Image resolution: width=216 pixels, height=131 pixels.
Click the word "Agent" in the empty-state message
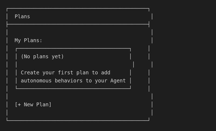[x=118, y=81]
